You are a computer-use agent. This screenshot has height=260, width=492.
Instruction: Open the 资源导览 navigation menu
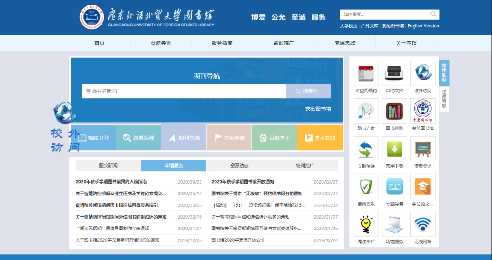(161, 43)
